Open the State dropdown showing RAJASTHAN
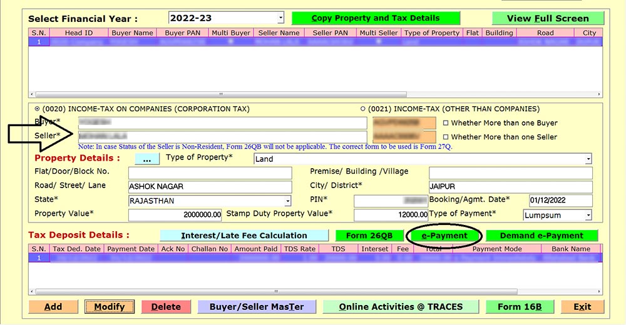The height and width of the screenshot is (325, 626). (x=287, y=201)
